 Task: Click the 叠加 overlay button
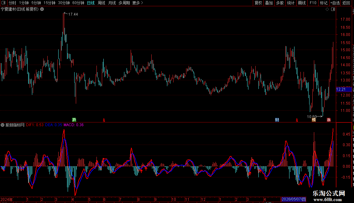click(269, 3)
